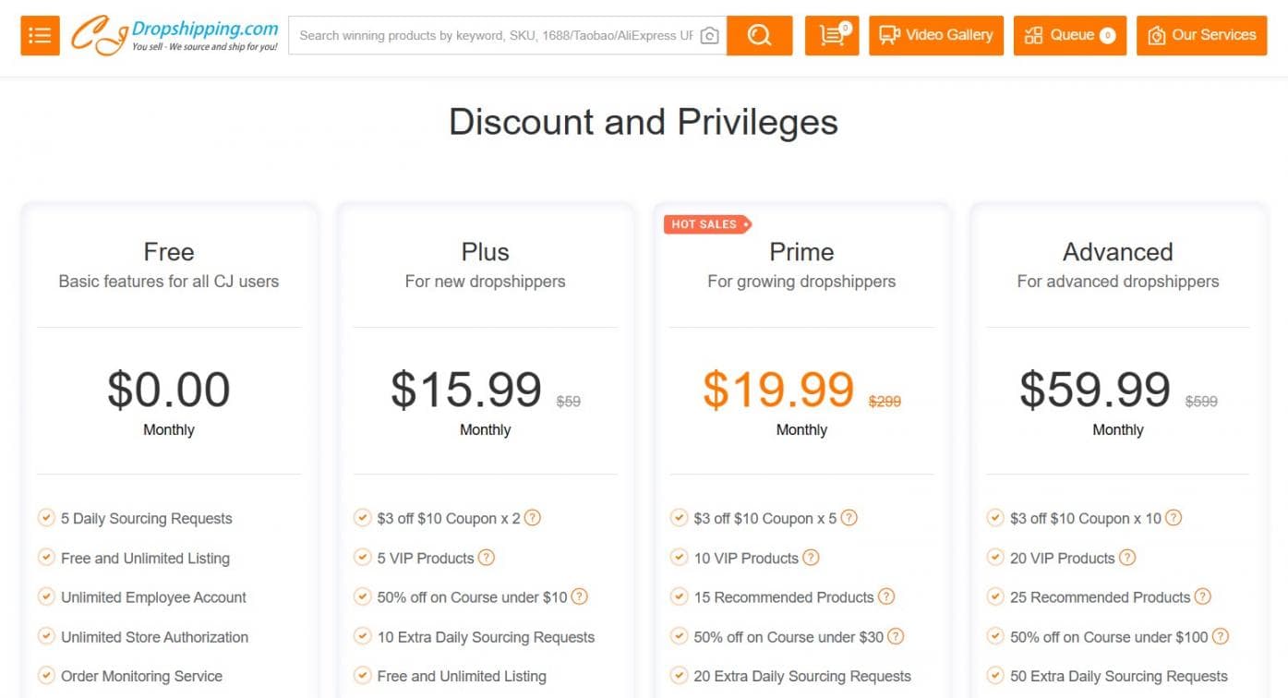Click the camera image search icon
The width and height of the screenshot is (1288, 698).
pos(709,36)
